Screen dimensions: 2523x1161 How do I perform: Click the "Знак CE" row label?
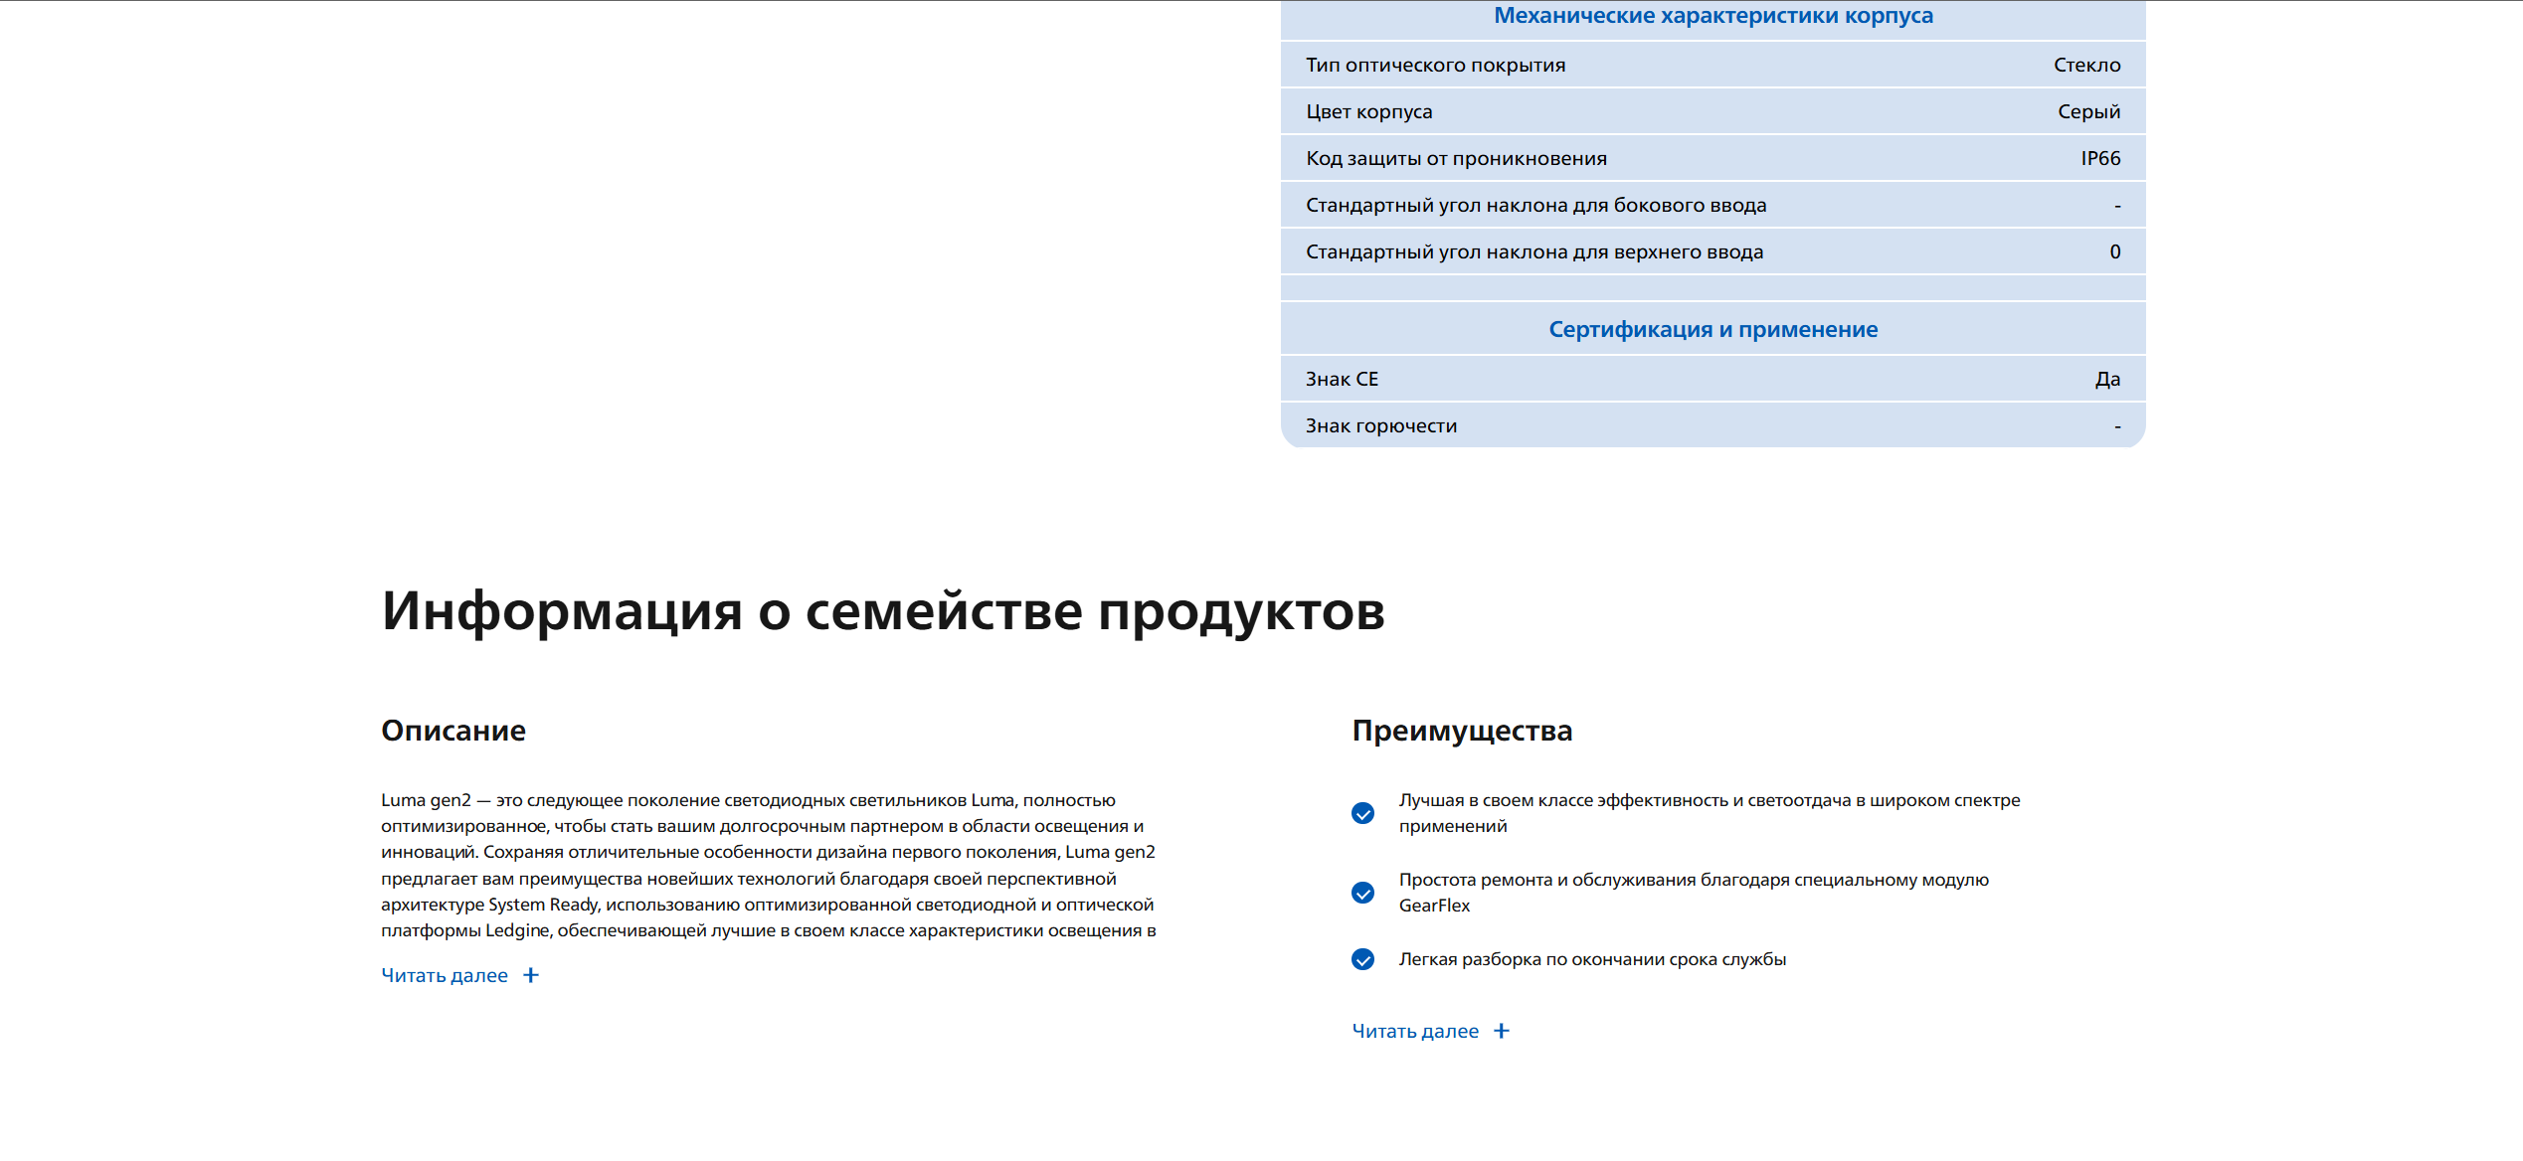[1342, 379]
